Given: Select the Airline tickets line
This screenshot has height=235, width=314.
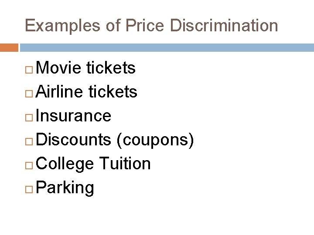Looking at the screenshot, I should [87, 92].
